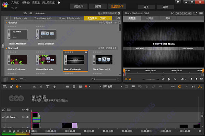Step forward one frame in preview
This screenshot has height=136, width=205.
coord(175,79)
